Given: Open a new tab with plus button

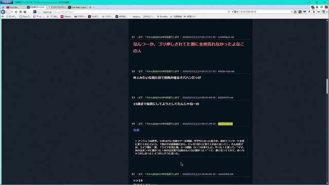Looking at the screenshot, I should (90, 7).
